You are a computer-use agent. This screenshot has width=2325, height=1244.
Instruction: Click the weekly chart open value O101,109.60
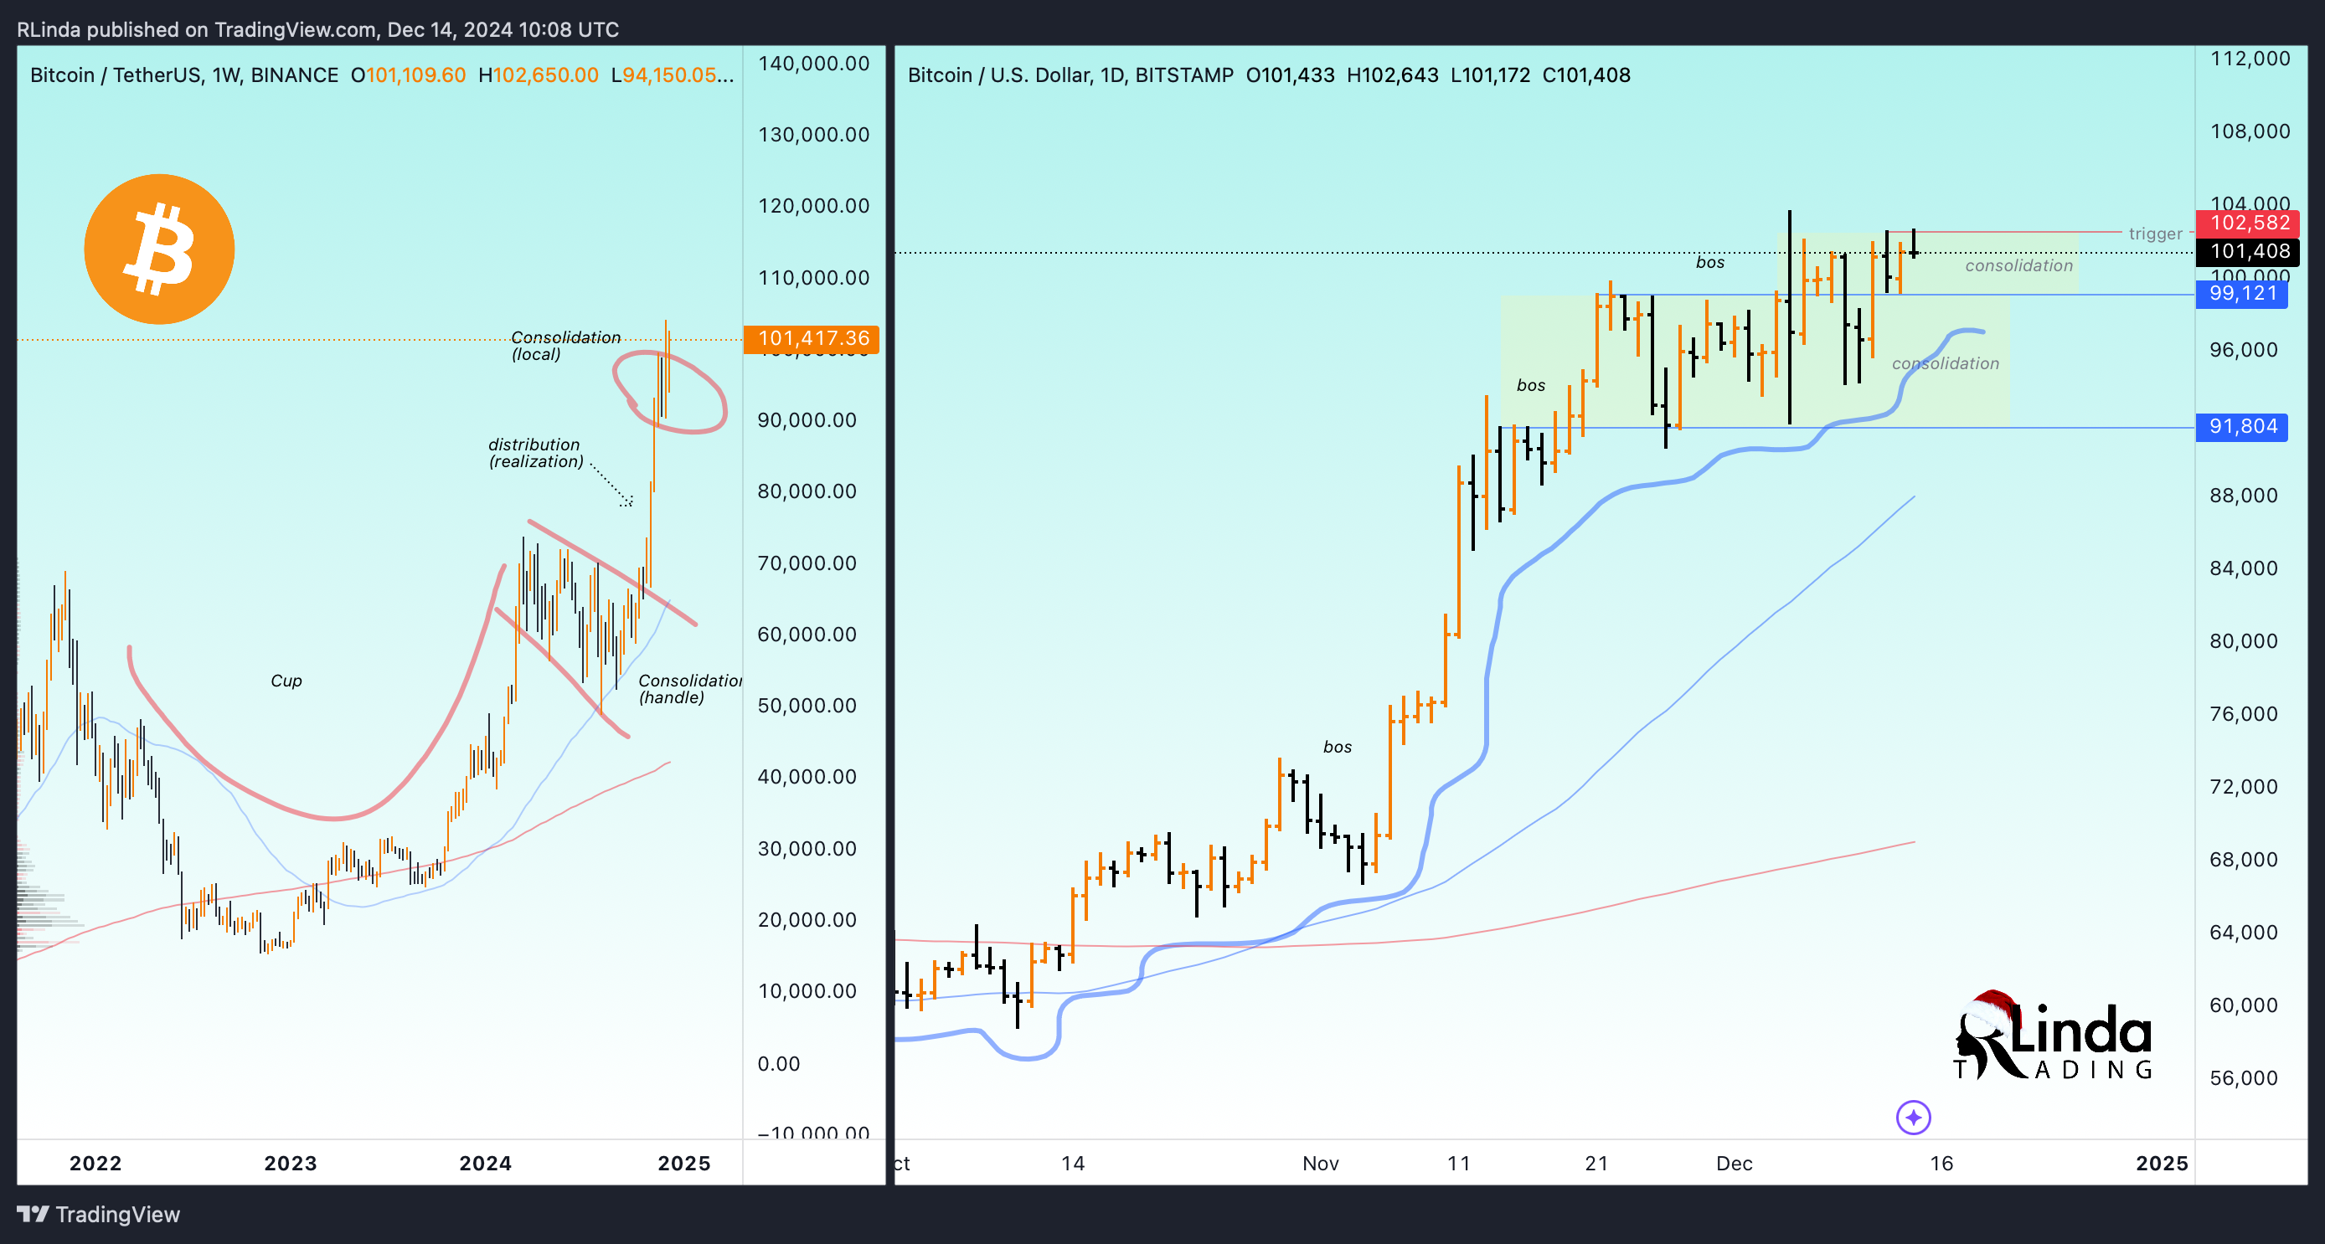pos(408,75)
